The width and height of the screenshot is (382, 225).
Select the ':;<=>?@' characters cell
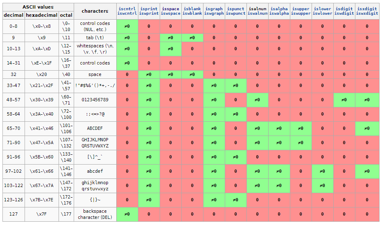95,114
